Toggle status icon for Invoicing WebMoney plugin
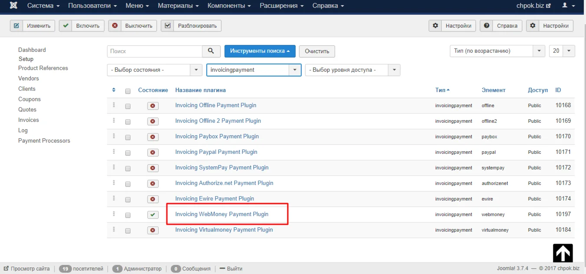The height and width of the screenshot is (274, 586). (153, 215)
